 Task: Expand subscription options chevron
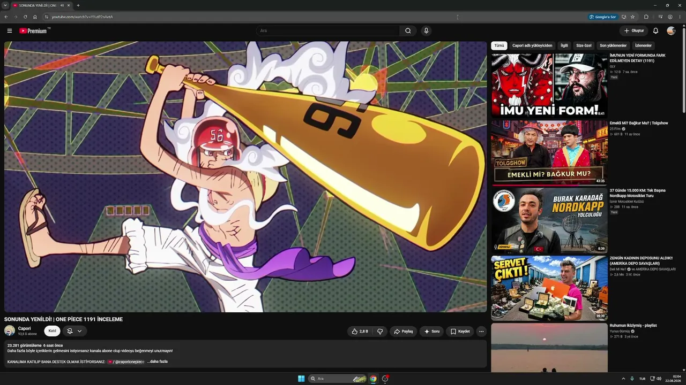[x=79, y=331]
